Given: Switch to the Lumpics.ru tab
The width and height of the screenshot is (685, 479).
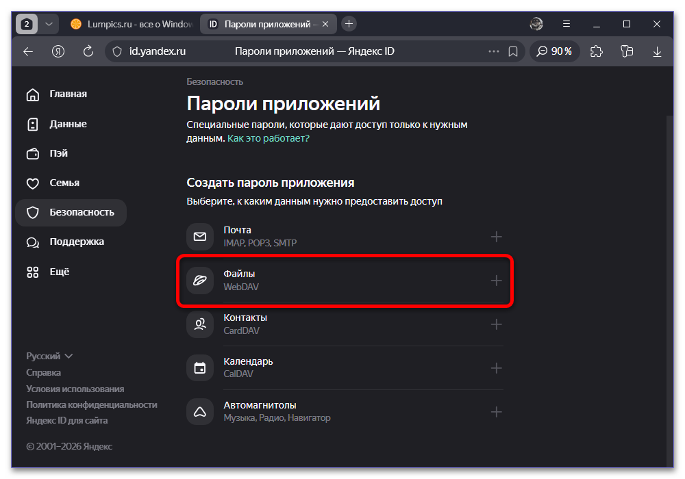Looking at the screenshot, I should point(131,24).
